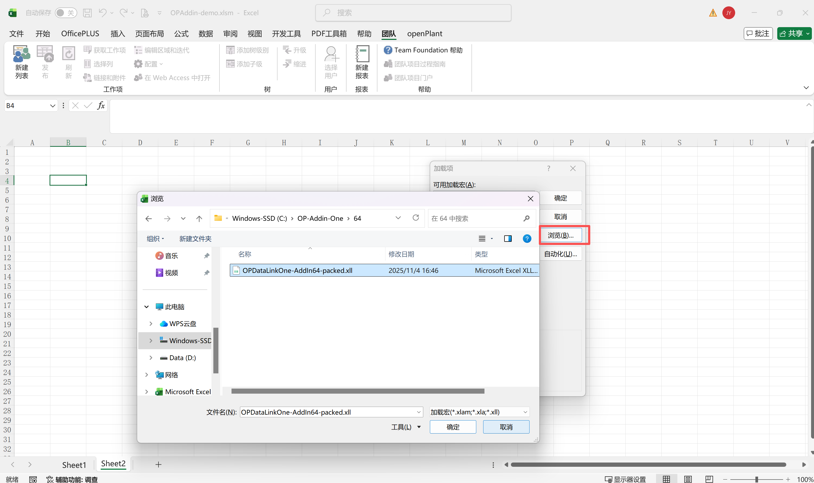The width and height of the screenshot is (814, 483).
Task: Open the openPlant ribbon tab
Action: point(424,34)
